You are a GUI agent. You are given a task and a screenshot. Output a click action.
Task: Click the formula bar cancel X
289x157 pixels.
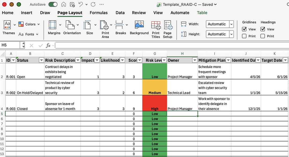(x=32, y=45)
